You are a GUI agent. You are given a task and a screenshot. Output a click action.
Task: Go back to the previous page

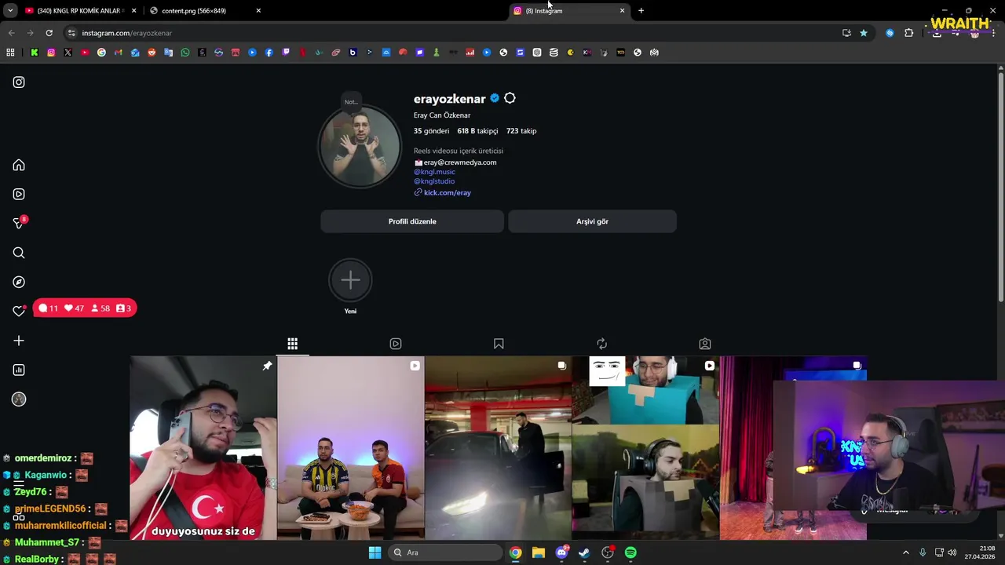click(x=11, y=33)
